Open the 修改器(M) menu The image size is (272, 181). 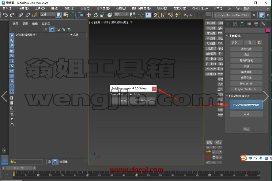(103, 8)
